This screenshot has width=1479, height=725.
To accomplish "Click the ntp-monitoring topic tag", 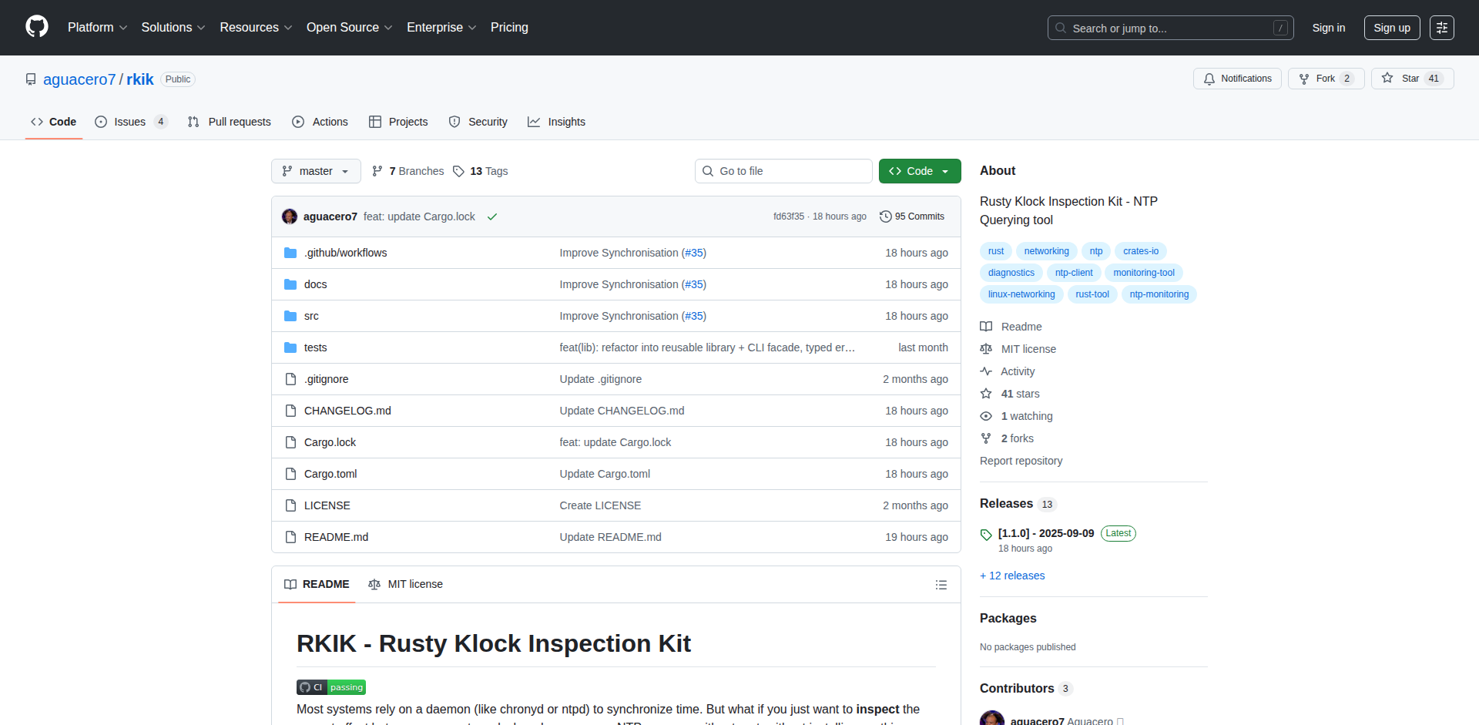I will 1159,294.
